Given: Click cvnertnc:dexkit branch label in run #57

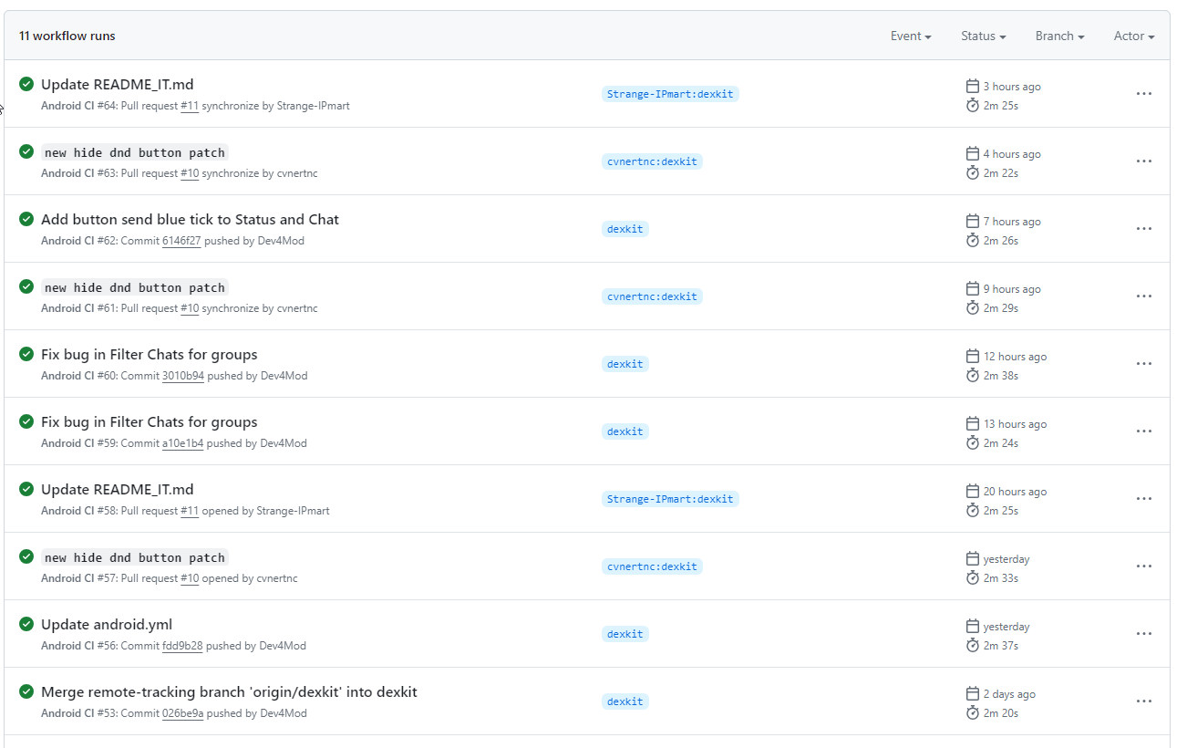Looking at the screenshot, I should pyautogui.click(x=652, y=566).
